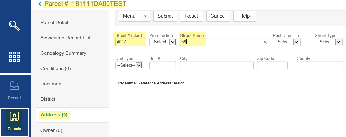Open the Street Type select dropdown
Image resolution: width=346 pixels, height=137 pixels.
click(328, 42)
